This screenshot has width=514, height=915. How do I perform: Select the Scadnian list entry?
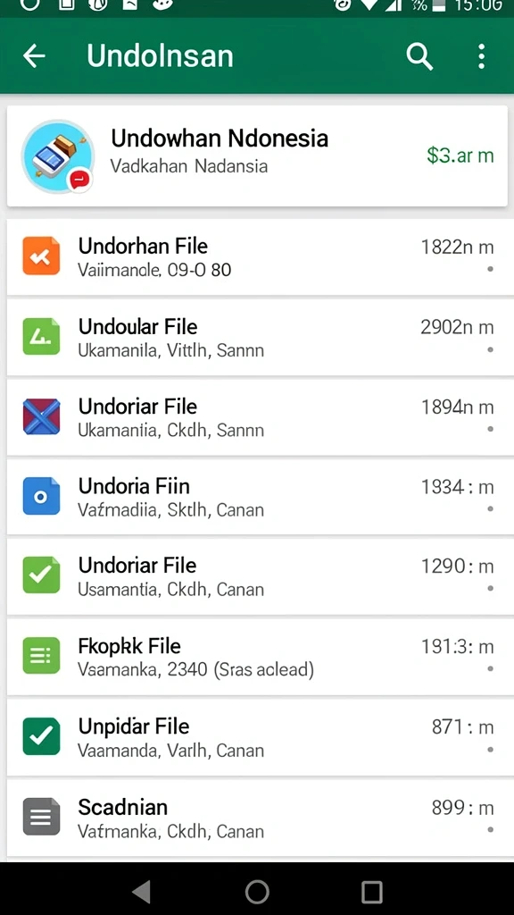coord(257,818)
